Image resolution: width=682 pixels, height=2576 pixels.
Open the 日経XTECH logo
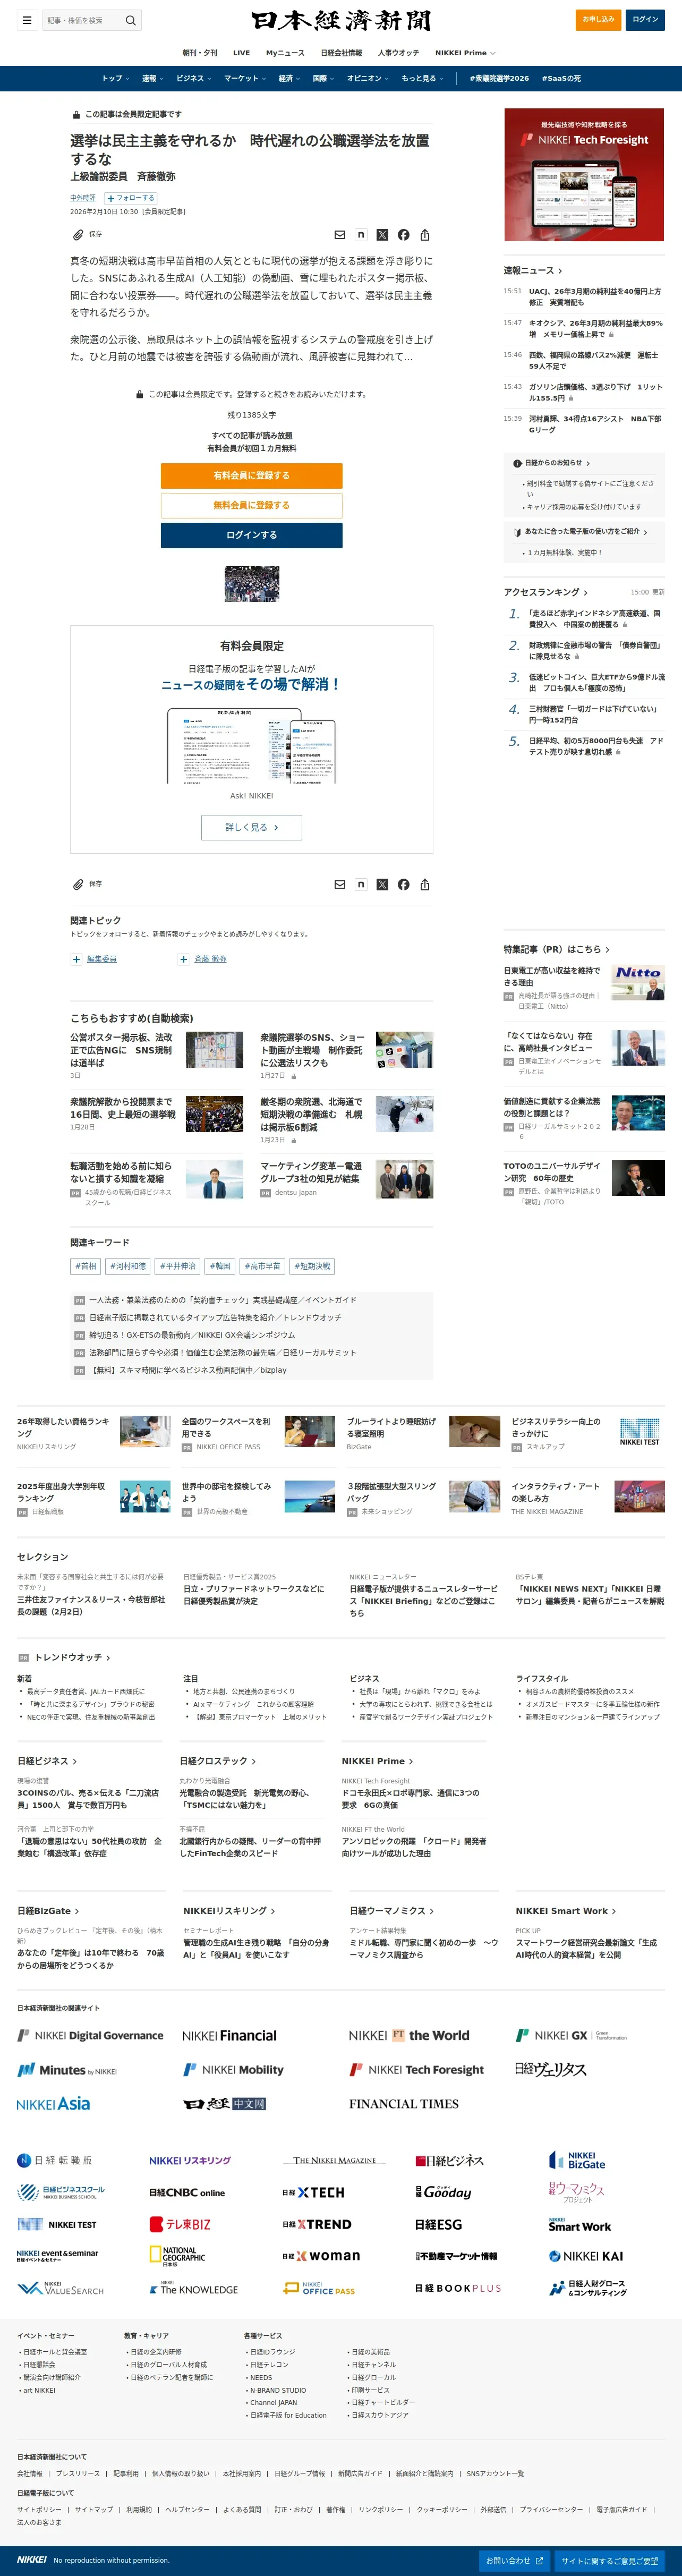(313, 2193)
